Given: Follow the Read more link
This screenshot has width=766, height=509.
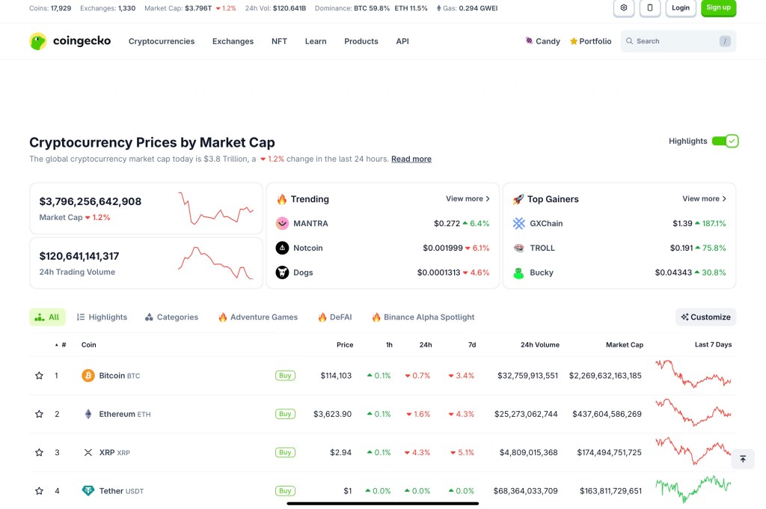Looking at the screenshot, I should tap(411, 159).
